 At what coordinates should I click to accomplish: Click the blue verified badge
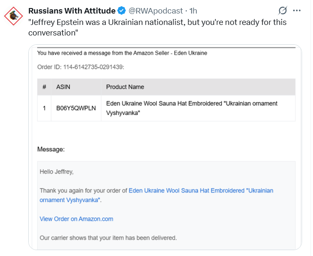coord(122,11)
